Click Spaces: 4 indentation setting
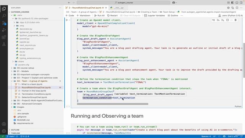Image resolution: width=245 pixels, height=138 pixels. 206,136
